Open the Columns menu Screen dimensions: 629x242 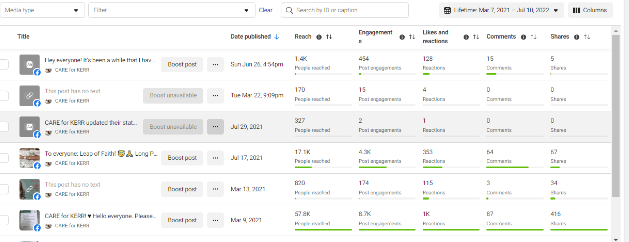[590, 10]
